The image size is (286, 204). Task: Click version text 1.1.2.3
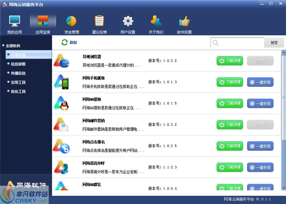170,167
